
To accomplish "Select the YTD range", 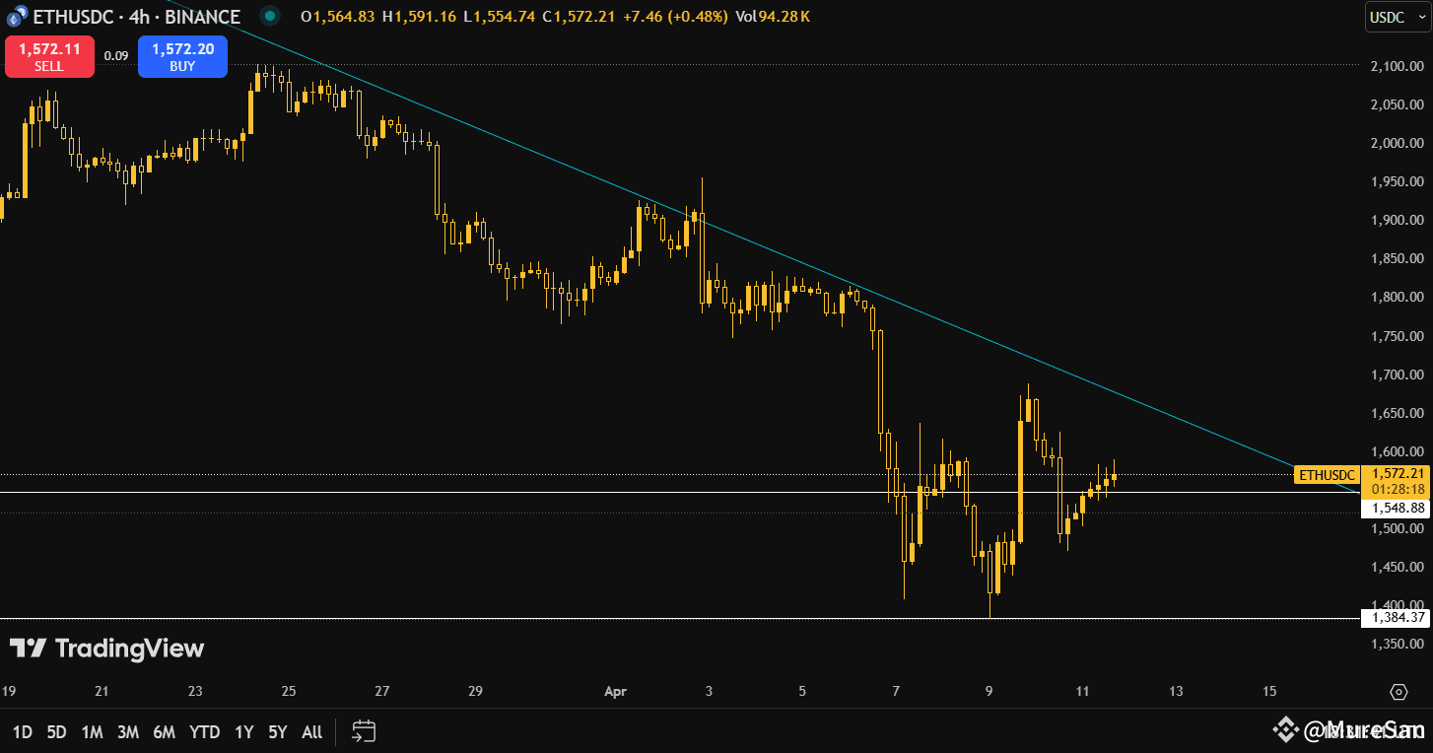I will pyautogui.click(x=203, y=732).
